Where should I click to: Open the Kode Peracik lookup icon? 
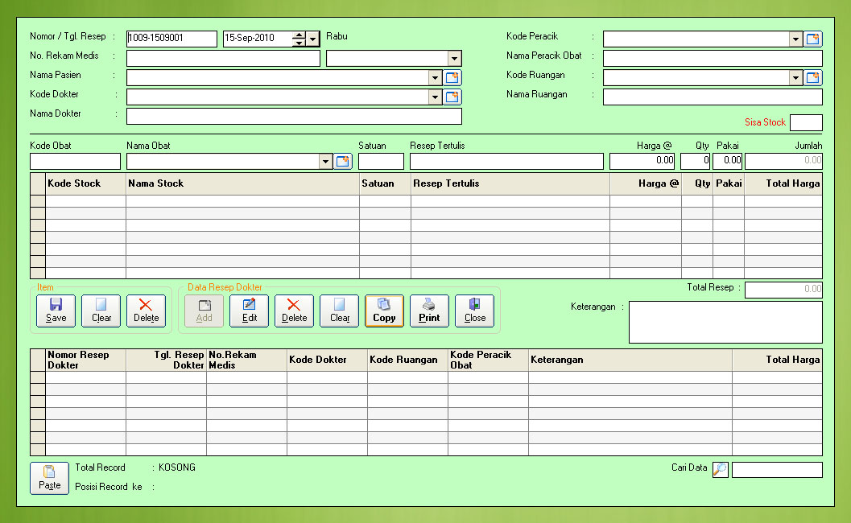pos(813,39)
